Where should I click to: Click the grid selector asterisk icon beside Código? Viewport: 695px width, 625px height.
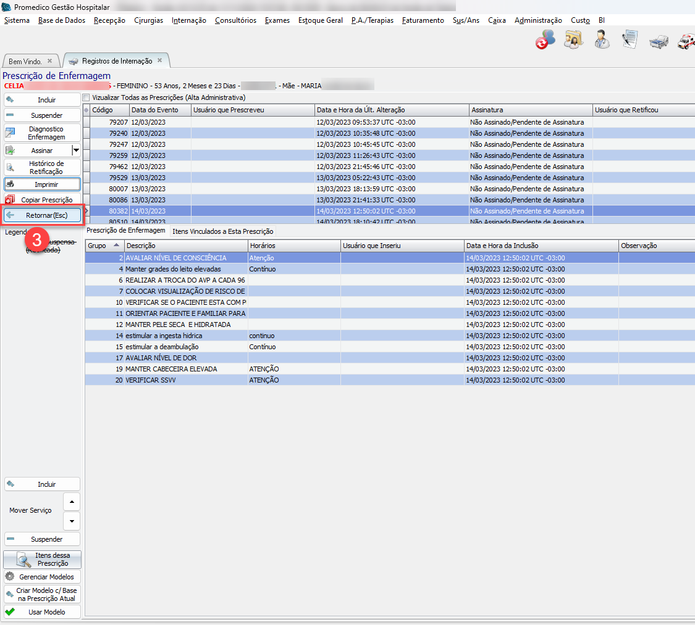(x=86, y=110)
